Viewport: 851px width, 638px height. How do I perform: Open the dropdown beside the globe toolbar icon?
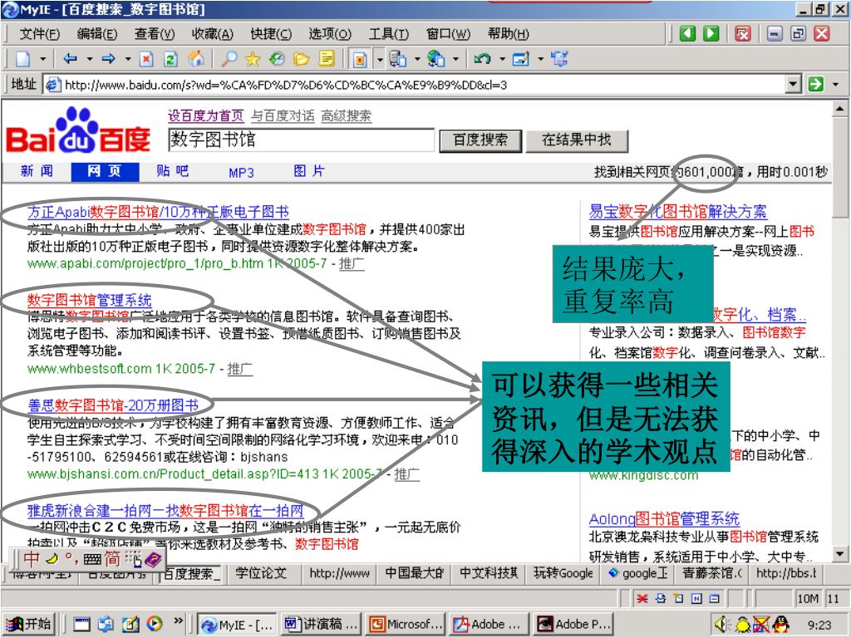click(455, 59)
